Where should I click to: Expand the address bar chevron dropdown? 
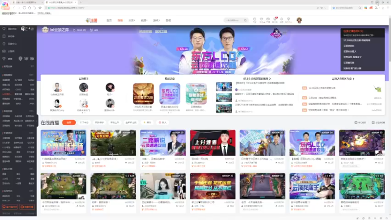pos(325,8)
